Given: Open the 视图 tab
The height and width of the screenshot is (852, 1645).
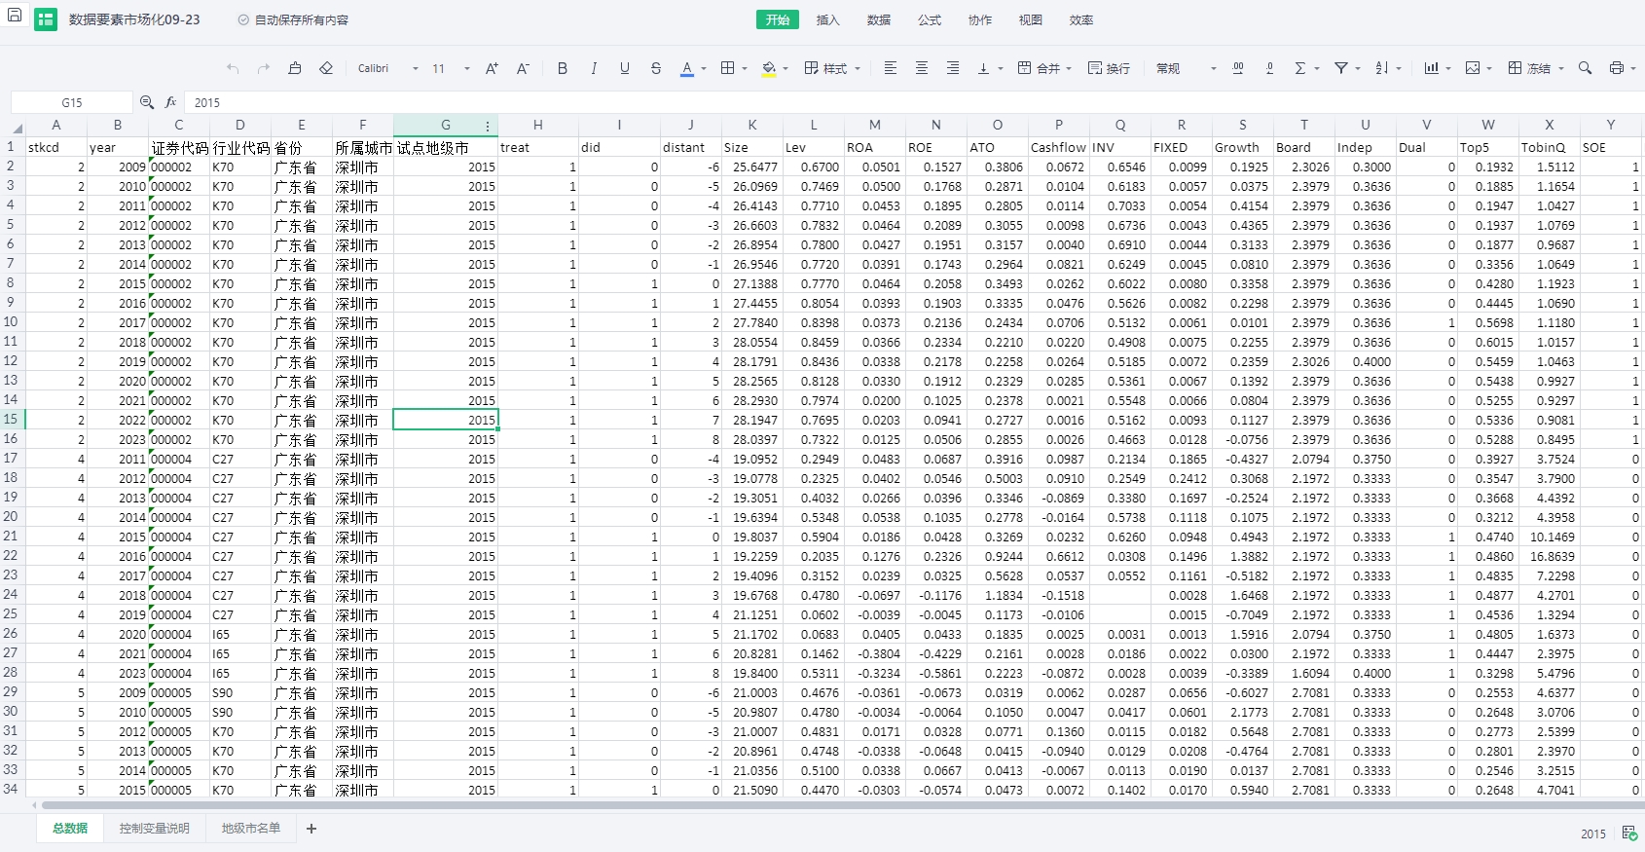Looking at the screenshot, I should point(1031,19).
